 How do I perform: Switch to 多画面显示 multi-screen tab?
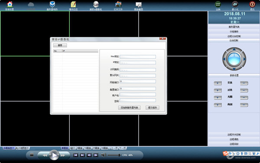point(9,148)
